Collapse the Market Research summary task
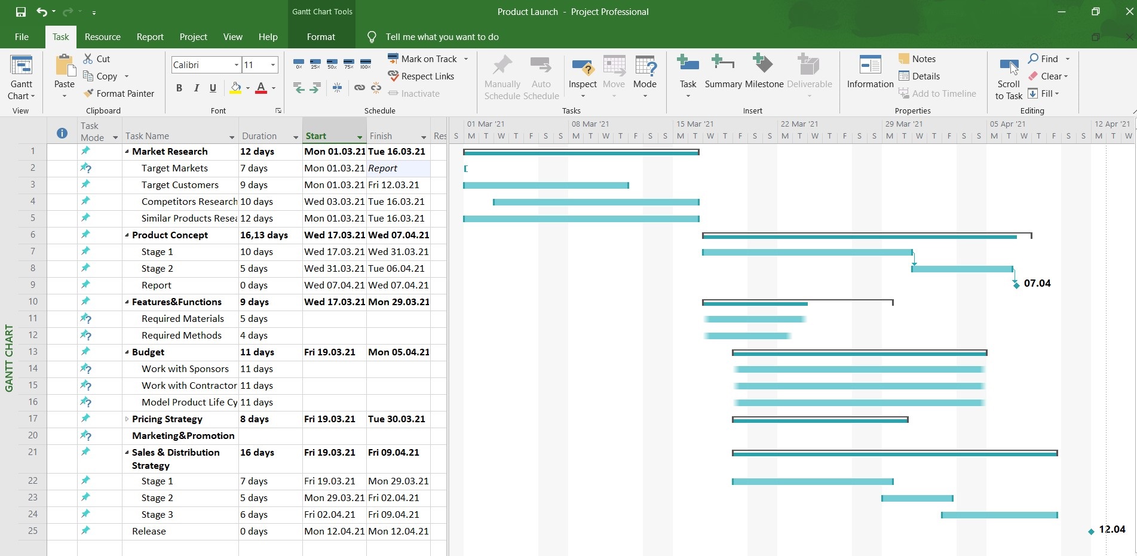This screenshot has height=556, width=1137. 126,151
